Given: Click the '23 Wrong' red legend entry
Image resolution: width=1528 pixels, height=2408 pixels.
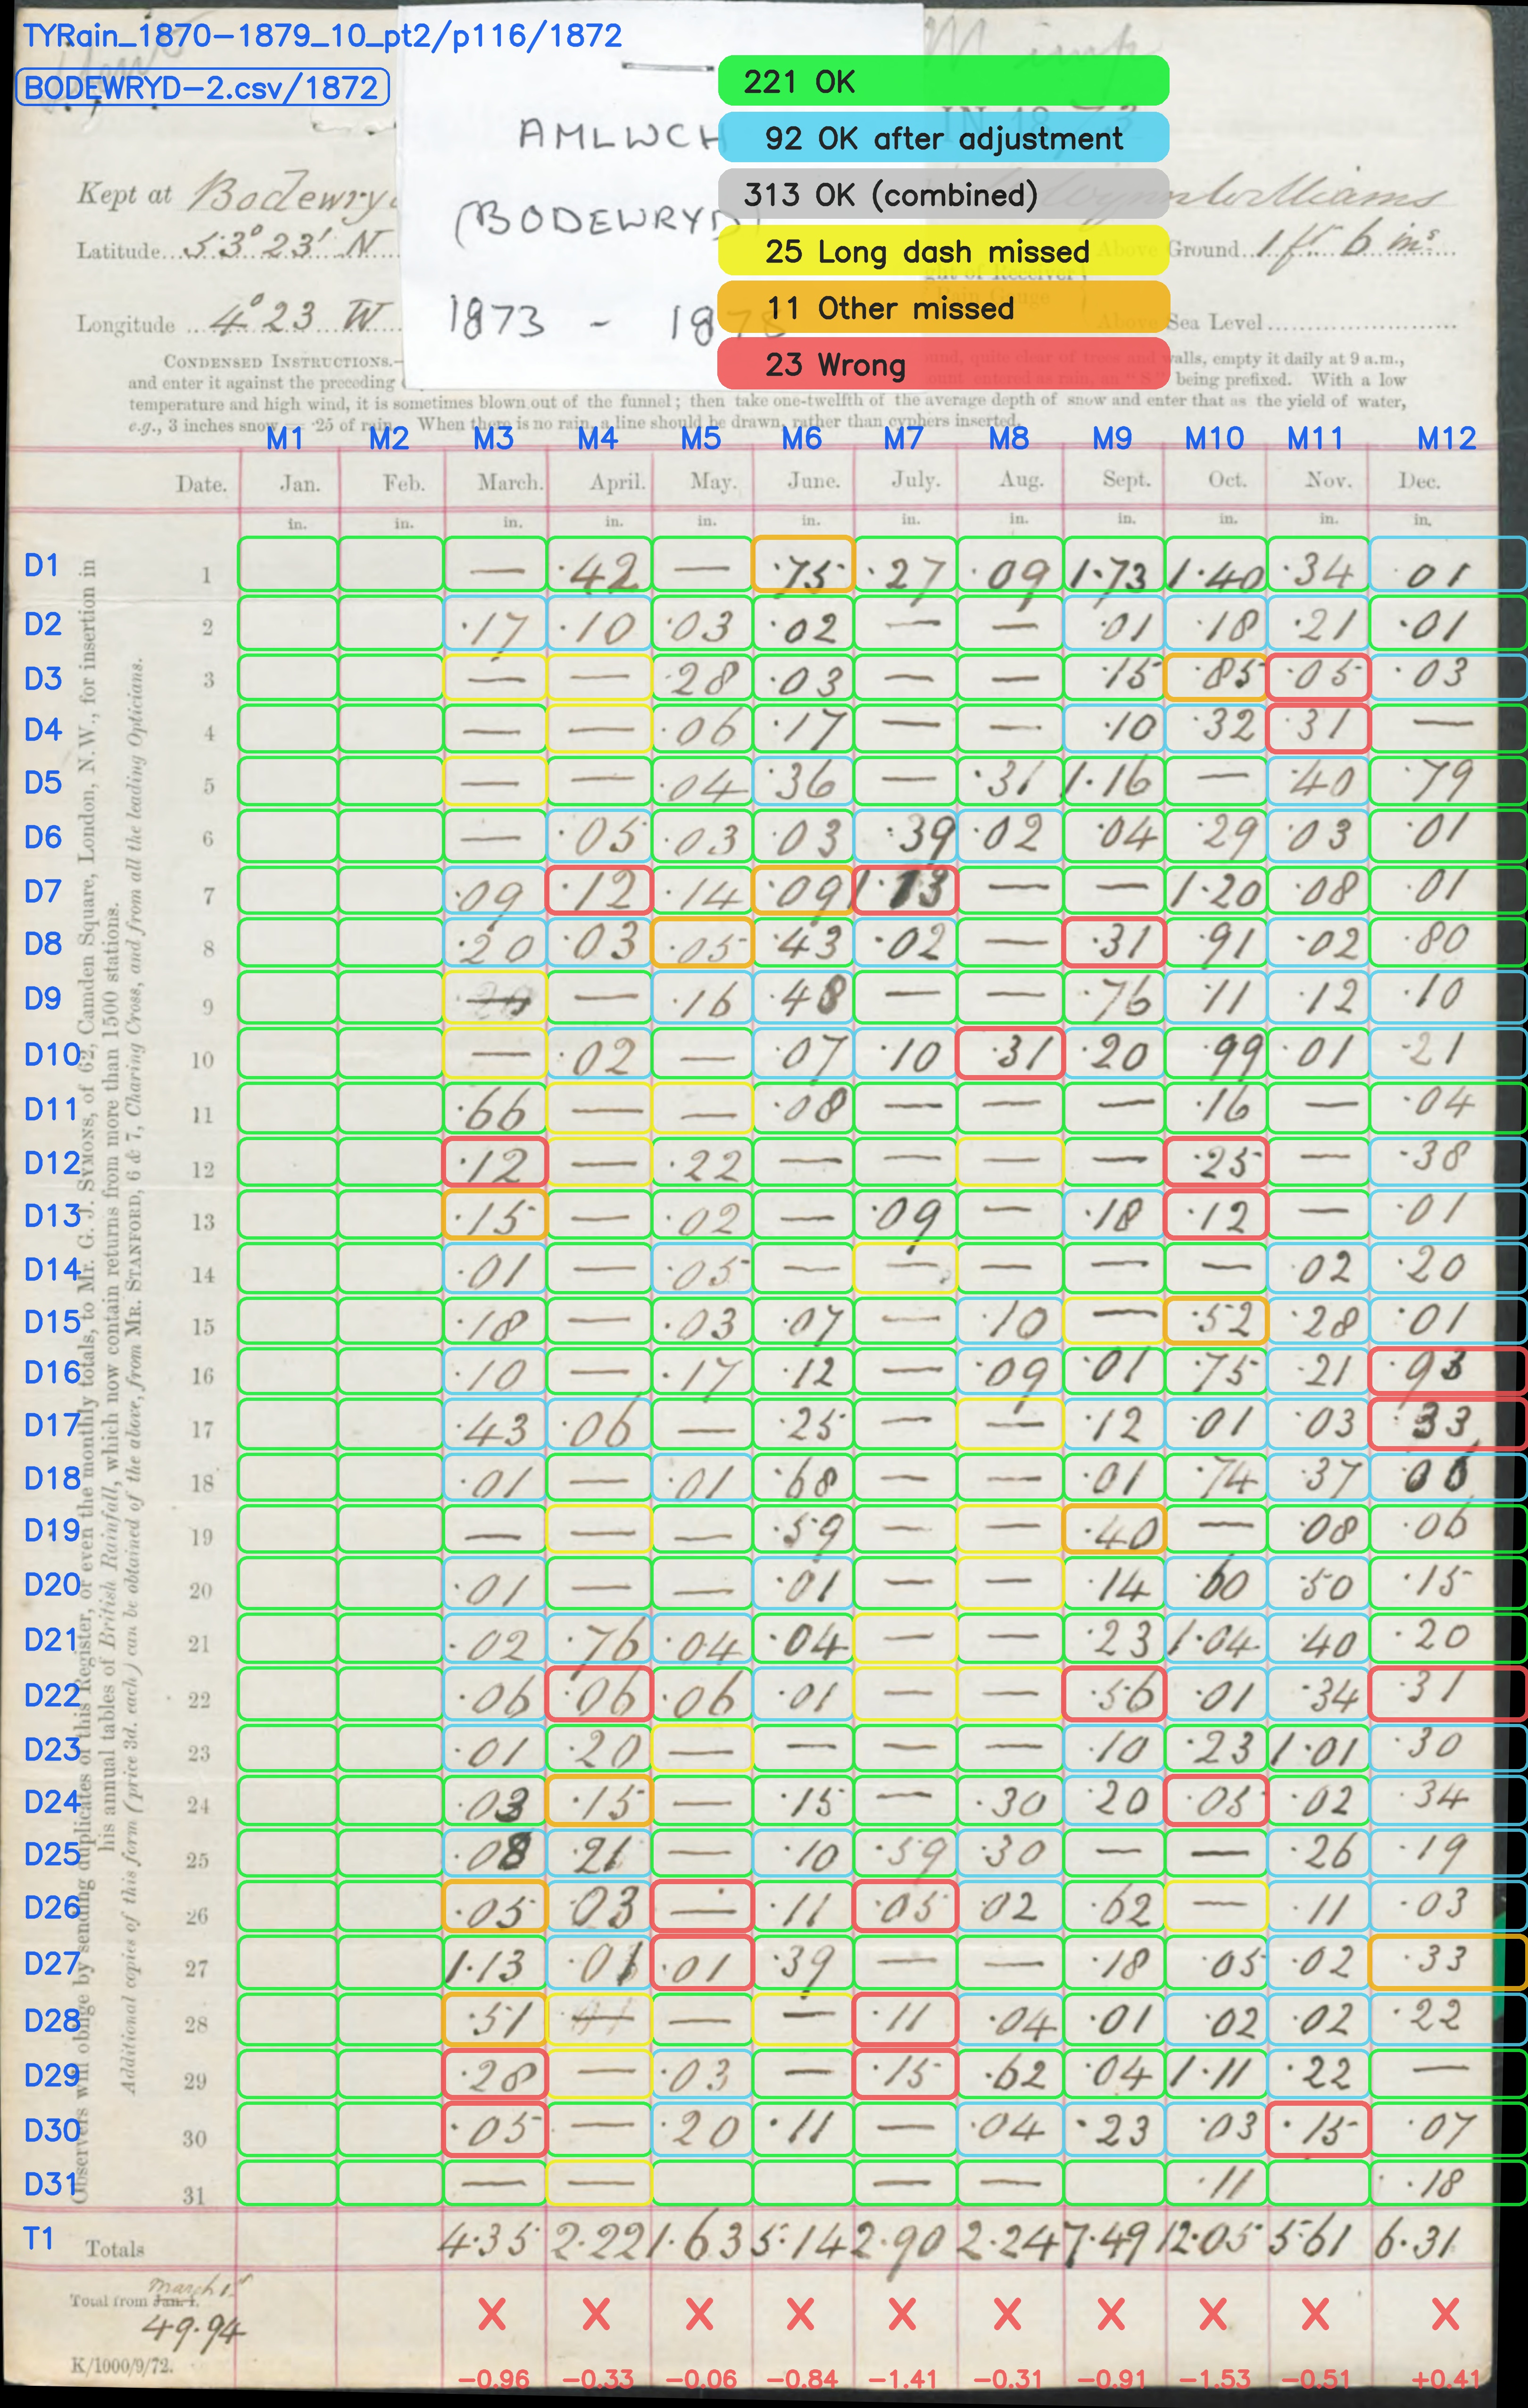Looking at the screenshot, I should tap(943, 364).
